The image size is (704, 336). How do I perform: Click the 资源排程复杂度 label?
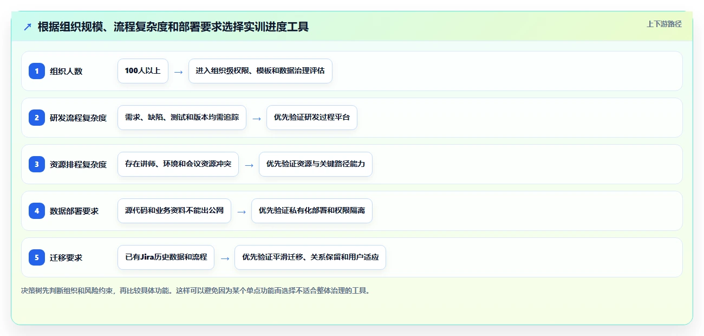pos(79,164)
